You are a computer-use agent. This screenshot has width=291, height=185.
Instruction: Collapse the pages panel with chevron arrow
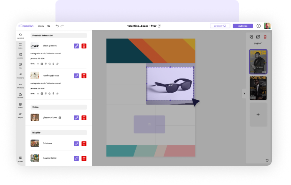point(244,94)
